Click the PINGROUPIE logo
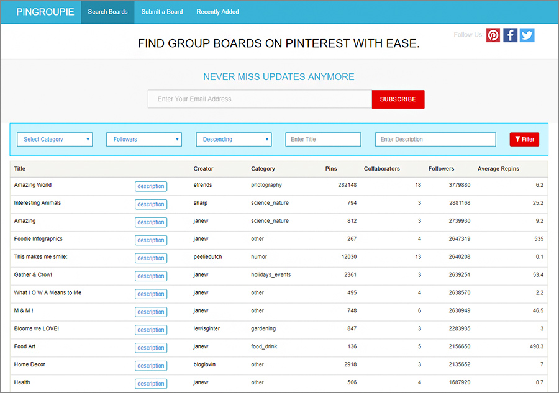559x393 pixels. pyautogui.click(x=45, y=12)
